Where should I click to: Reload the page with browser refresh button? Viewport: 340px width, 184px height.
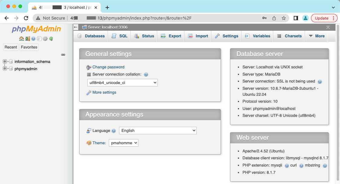tap(26, 18)
